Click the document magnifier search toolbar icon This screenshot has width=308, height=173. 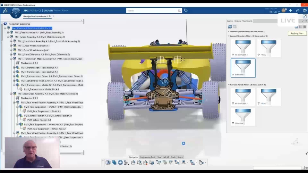(x=126, y=162)
